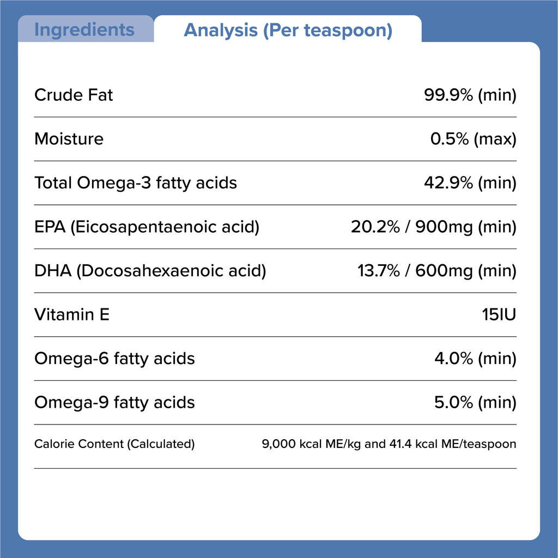Image resolution: width=558 pixels, height=558 pixels.
Task: Click the Omega-6 fatty acids label
Action: pyautogui.click(x=114, y=359)
